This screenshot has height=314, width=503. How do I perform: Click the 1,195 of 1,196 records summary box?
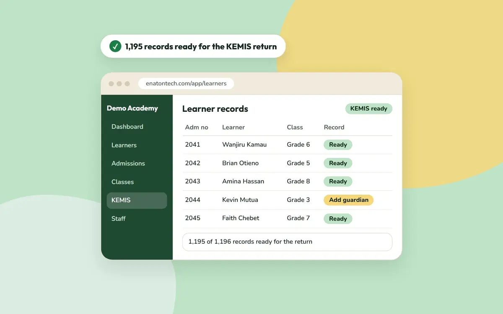coord(287,242)
